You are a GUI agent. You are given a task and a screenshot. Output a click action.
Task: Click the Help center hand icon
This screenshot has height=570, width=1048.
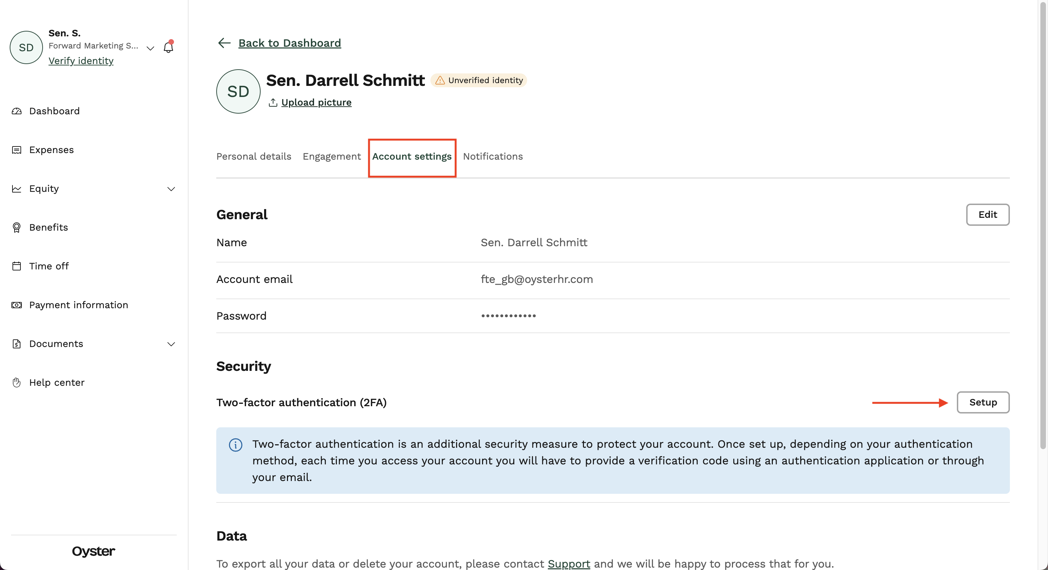click(17, 383)
